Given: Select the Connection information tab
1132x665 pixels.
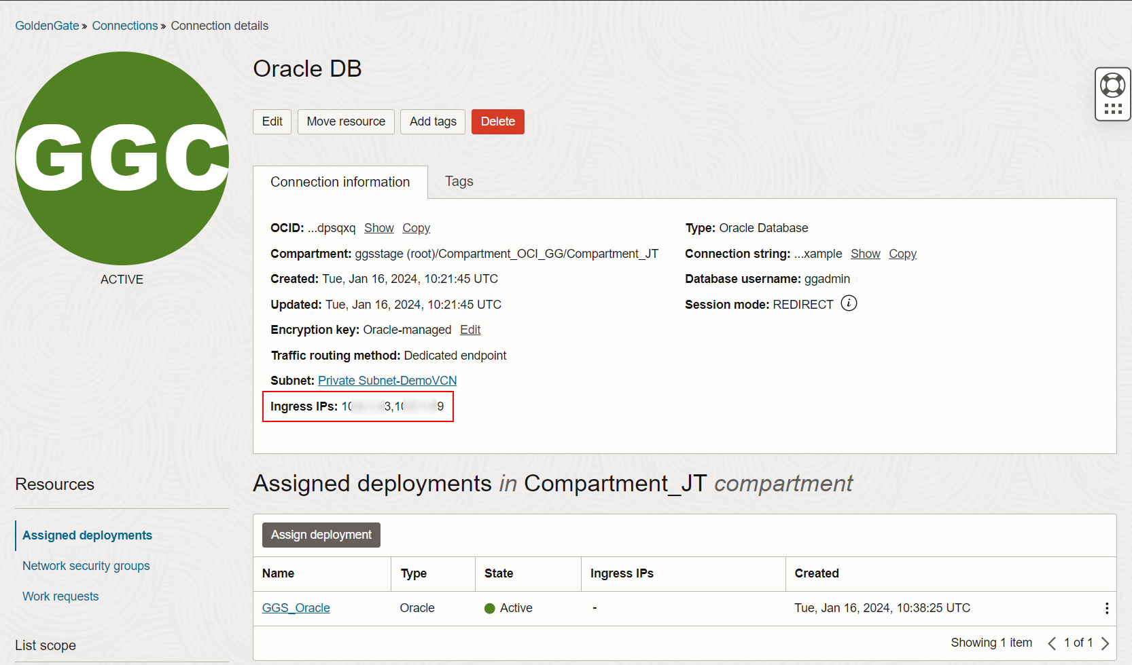Looking at the screenshot, I should coord(340,181).
